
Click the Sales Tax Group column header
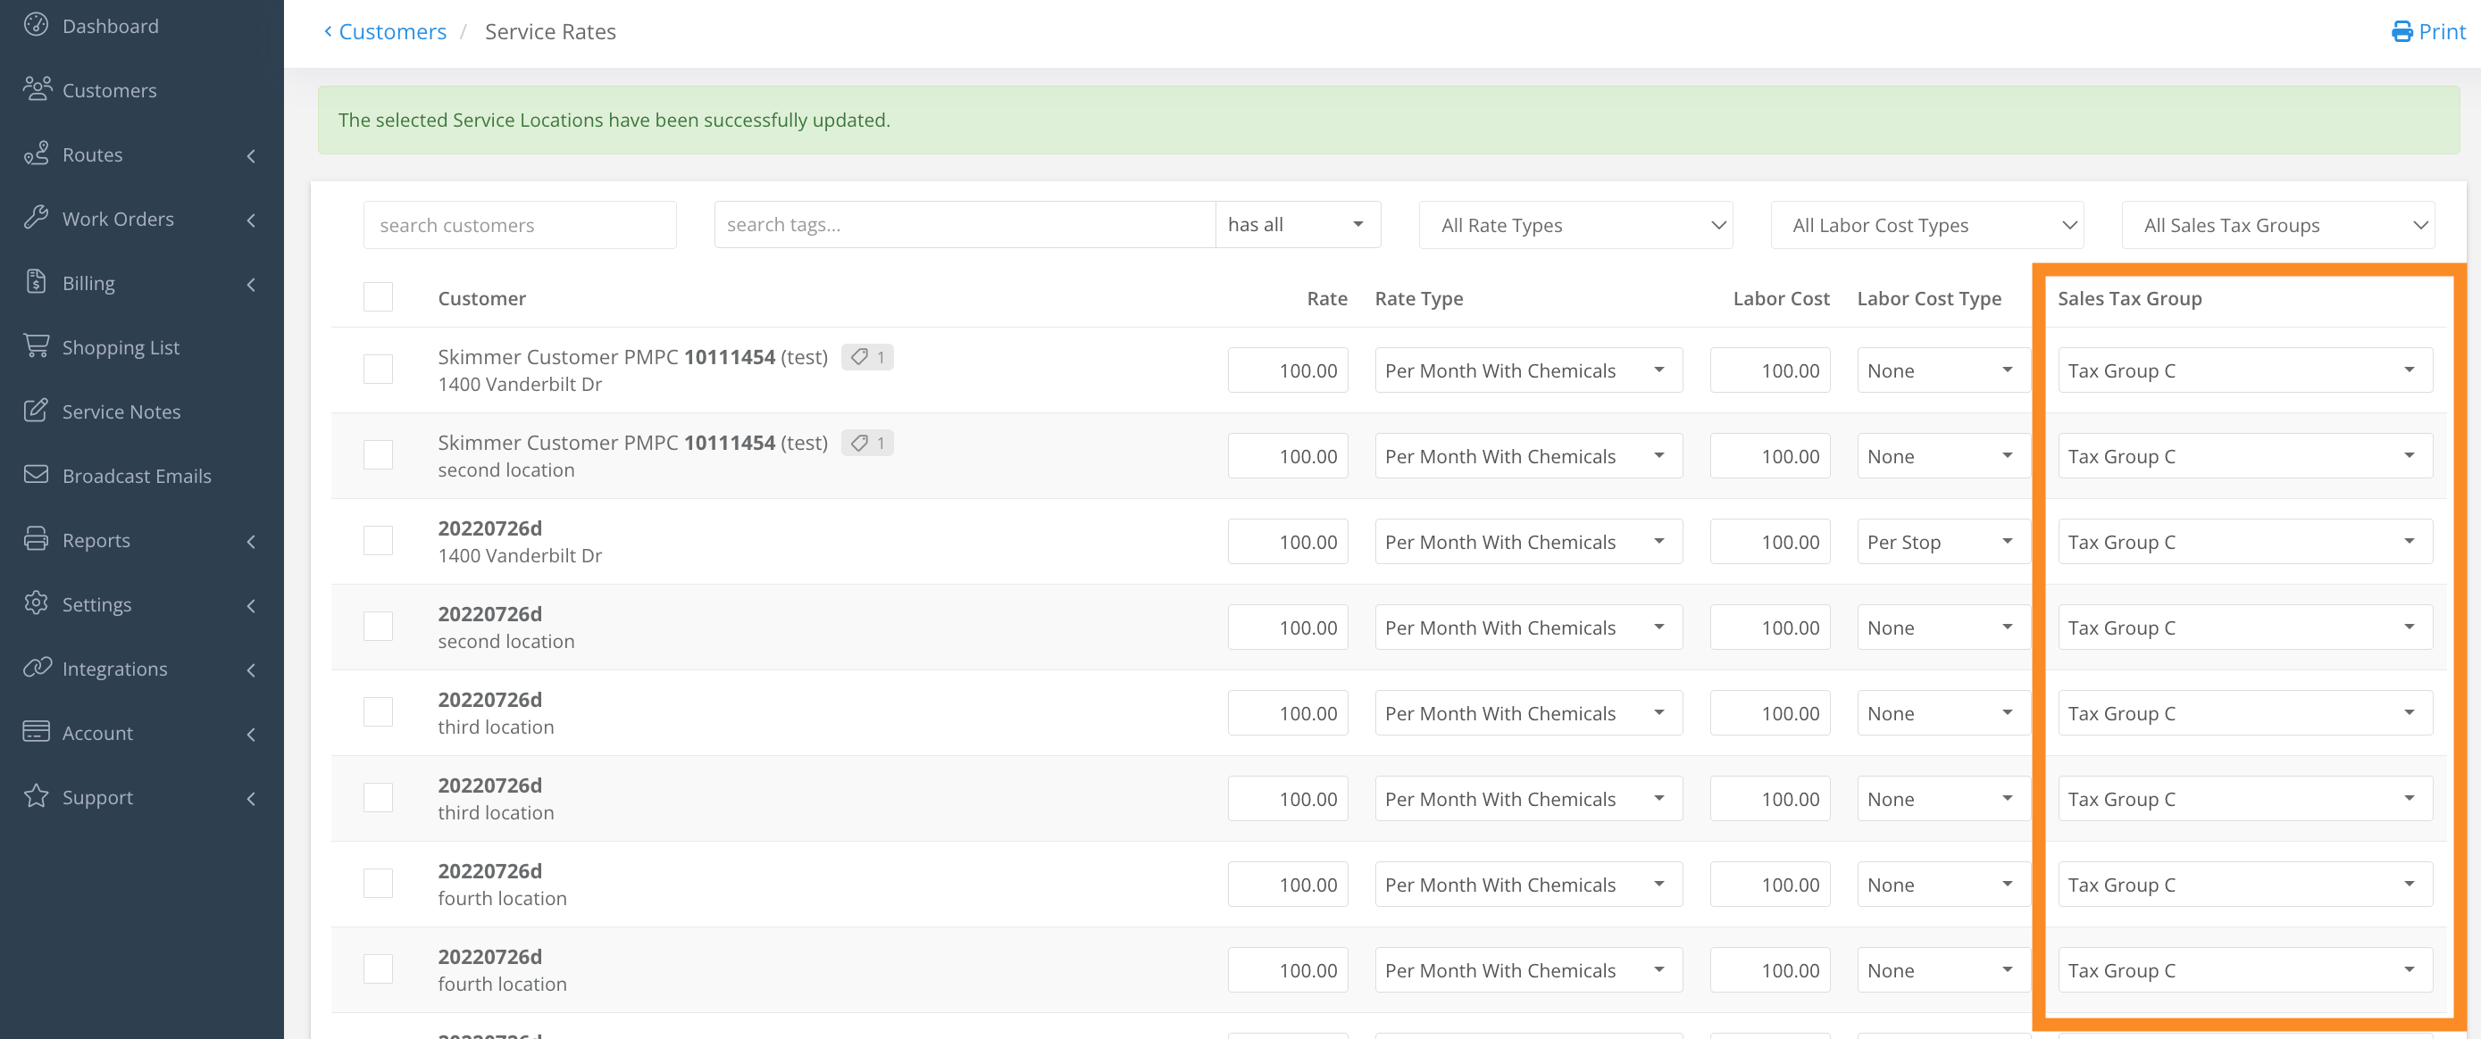pyautogui.click(x=2129, y=298)
